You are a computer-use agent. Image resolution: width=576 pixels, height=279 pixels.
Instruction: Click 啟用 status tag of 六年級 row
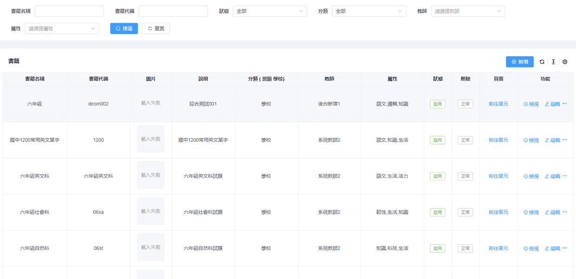click(437, 104)
